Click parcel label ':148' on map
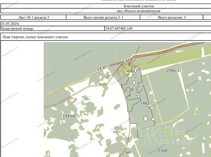This screenshot has height=157, width=211. 143,103
